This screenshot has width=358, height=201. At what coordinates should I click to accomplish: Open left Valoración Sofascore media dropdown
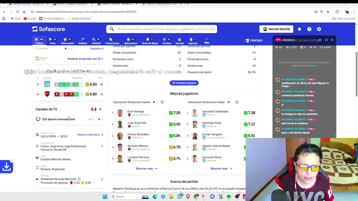(x=134, y=102)
